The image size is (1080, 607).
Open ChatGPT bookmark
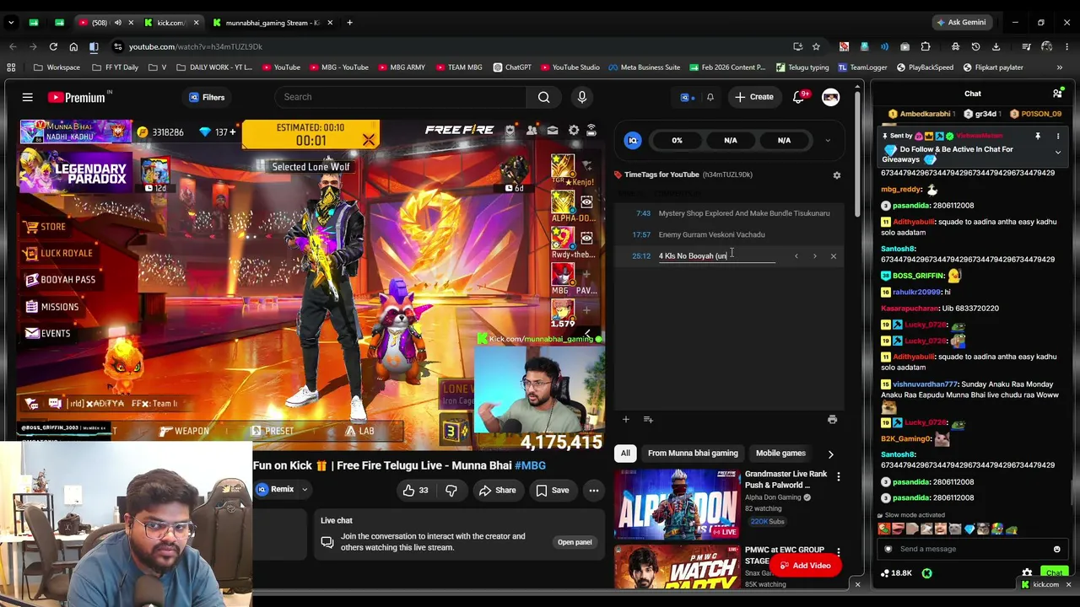(x=512, y=67)
